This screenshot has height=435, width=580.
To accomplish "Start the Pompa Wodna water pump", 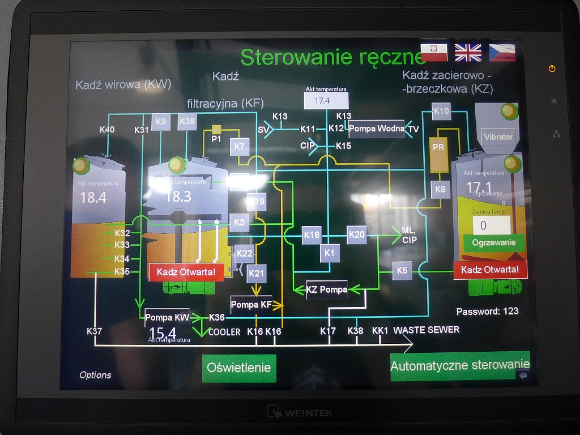I will coord(377,129).
